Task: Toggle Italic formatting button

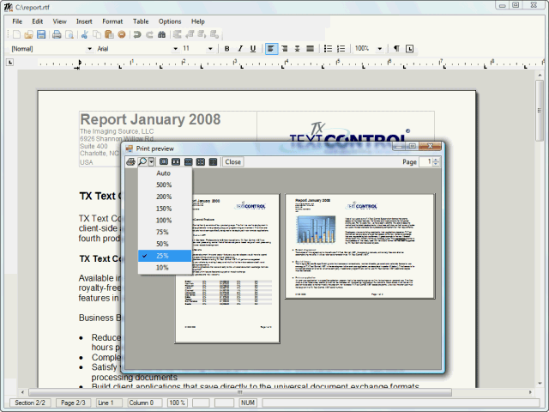Action: pyautogui.click(x=240, y=49)
